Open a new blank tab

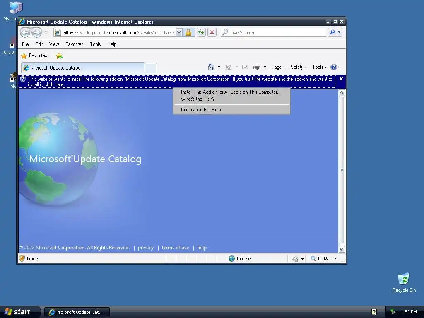click(151, 68)
